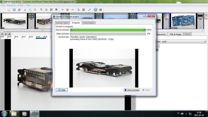Open the Title & image tab
208x117 pixels.
click(x=175, y=34)
